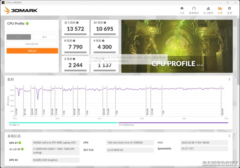Toggle the CPU 时钟频率 legend line
The height and width of the screenshot is (168, 240).
173,123
